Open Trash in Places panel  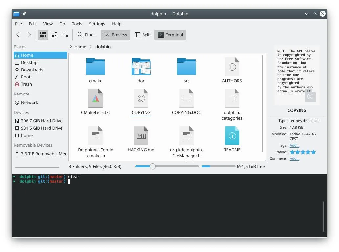[40, 84]
